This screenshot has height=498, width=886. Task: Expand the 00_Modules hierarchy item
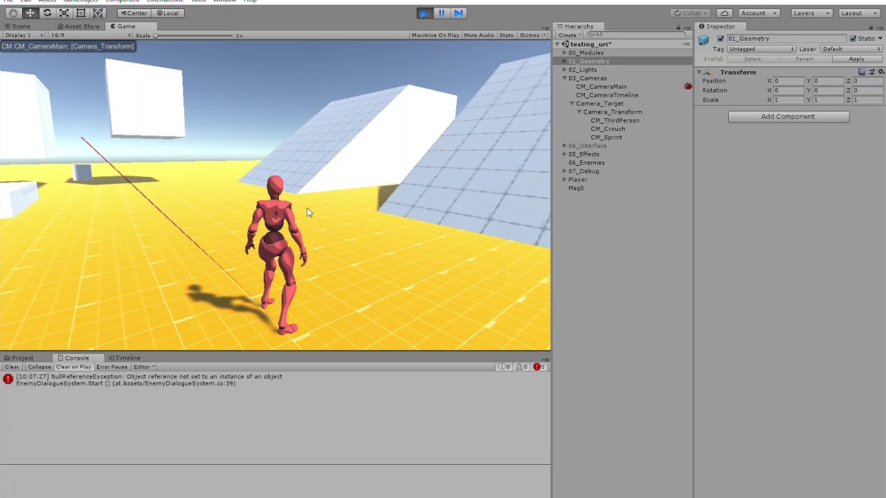[565, 53]
